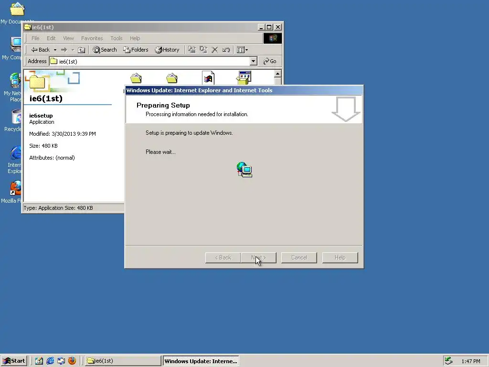This screenshot has width=489, height=367.
Task: Click the Go button next to address
Action: click(270, 61)
